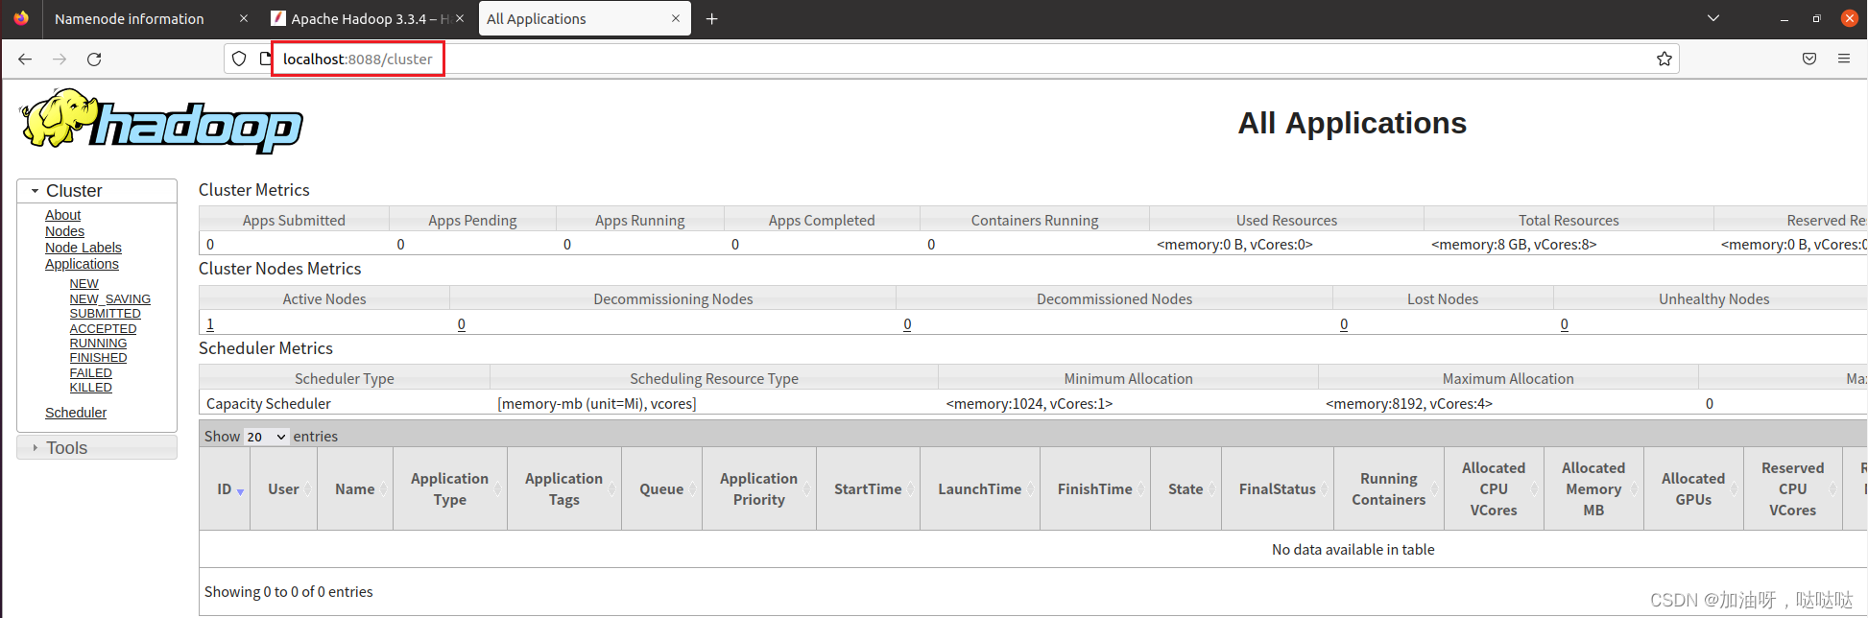This screenshot has height=618, width=1868.
Task: Filter applications by FAILED state
Action: point(90,373)
